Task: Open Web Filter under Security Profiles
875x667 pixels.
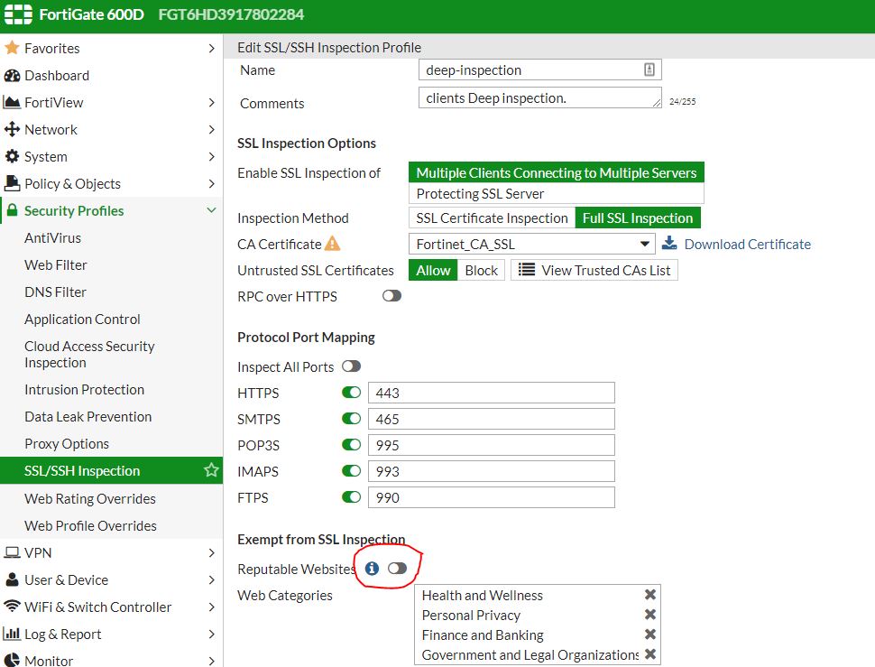Action: pyautogui.click(x=56, y=264)
